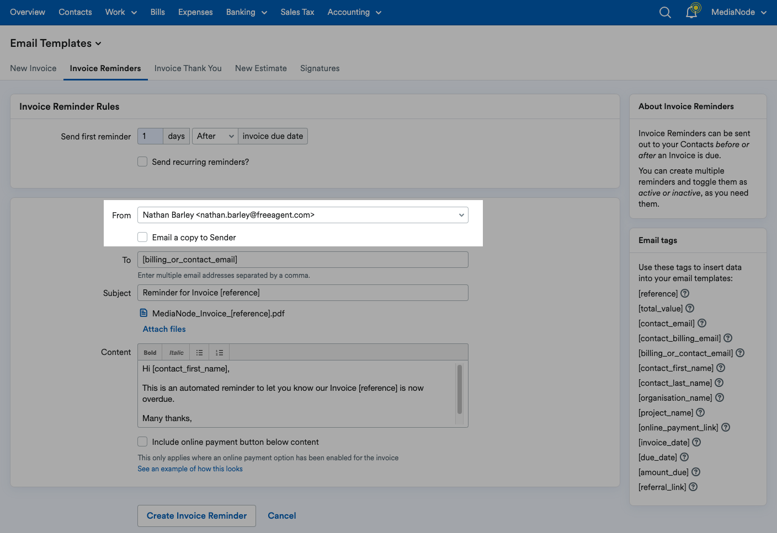Show help for the [reference] tag
This screenshot has height=533, width=777.
[x=685, y=293]
